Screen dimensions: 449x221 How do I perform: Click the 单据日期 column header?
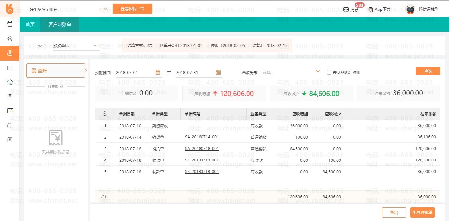(x=127, y=114)
